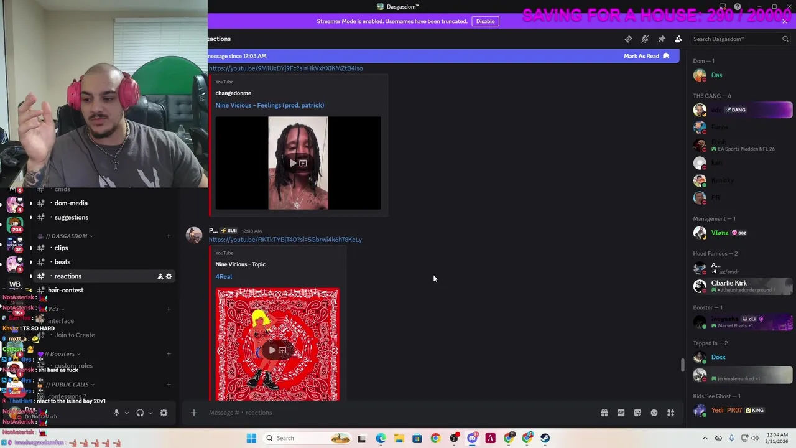Screen dimensions: 796x448
Task: Open the youtu.be RKTkTYBjT40 message link
Action: pyautogui.click(x=285, y=240)
